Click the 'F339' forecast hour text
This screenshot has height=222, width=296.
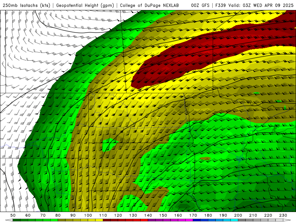coord(221,6)
